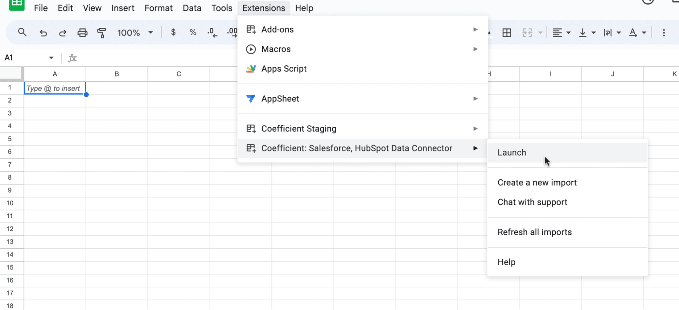Screen dimensions: 679x310
Task: Select column B header
Action: coord(117,74)
